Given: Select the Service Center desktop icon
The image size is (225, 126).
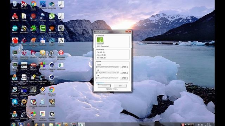Looking at the screenshot, I should 61,30.
